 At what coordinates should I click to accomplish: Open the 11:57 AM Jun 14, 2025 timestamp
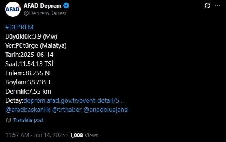pyautogui.click(x=35, y=135)
